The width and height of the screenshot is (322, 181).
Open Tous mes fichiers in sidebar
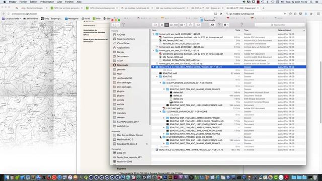coord(126,39)
